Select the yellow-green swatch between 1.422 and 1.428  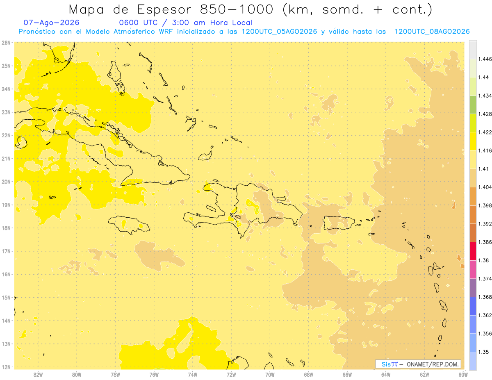[473, 123]
